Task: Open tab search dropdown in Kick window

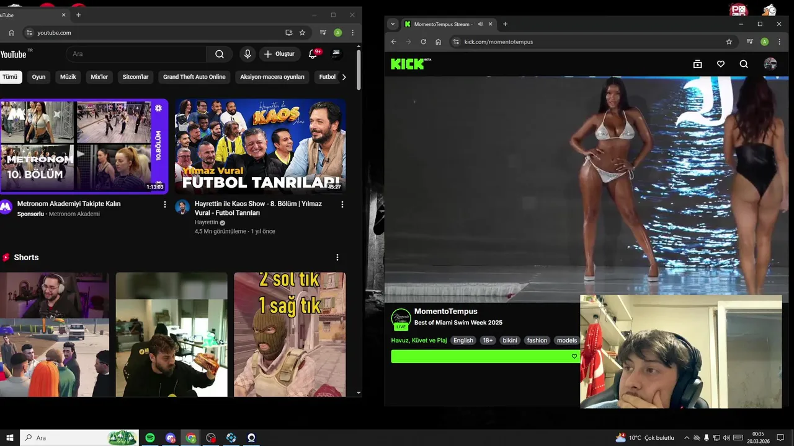Action: (393, 24)
